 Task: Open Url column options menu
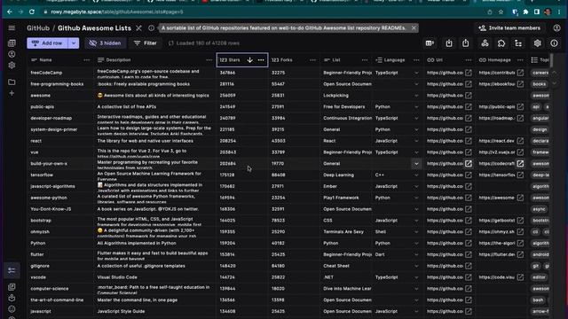[469, 60]
